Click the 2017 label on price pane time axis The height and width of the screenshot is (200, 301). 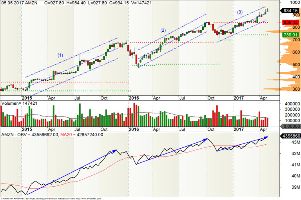pyautogui.click(x=239, y=98)
